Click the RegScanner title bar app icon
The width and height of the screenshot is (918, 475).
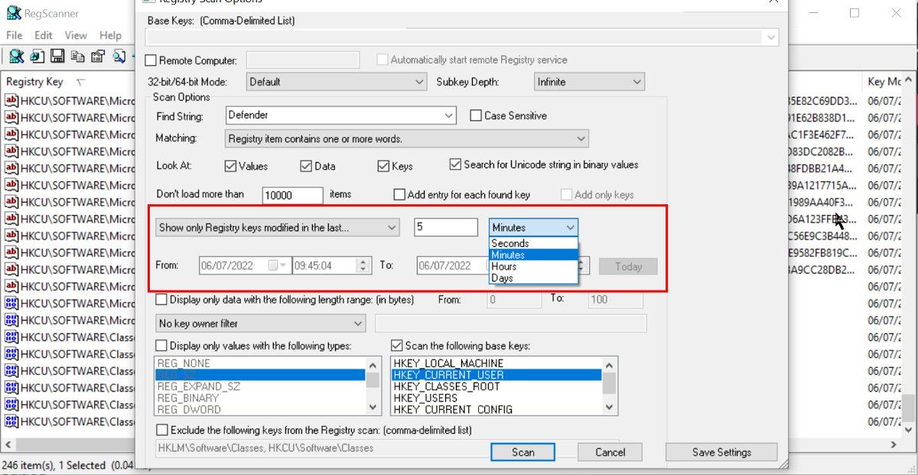pos(14,13)
